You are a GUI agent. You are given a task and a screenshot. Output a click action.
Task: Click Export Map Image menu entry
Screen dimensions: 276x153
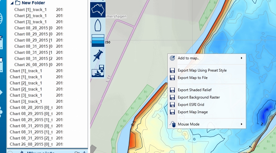pos(193,112)
